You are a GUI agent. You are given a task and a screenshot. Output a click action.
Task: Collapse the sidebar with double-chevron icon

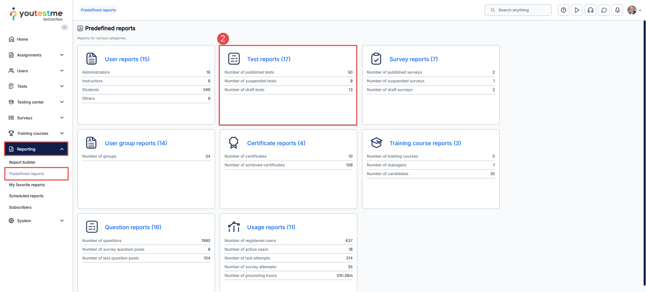coord(65,27)
